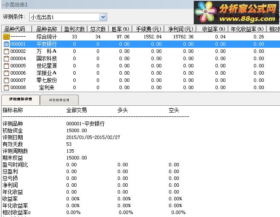Select the 综合统计 summary row
This screenshot has height=217, width=280.
(x=141, y=37)
